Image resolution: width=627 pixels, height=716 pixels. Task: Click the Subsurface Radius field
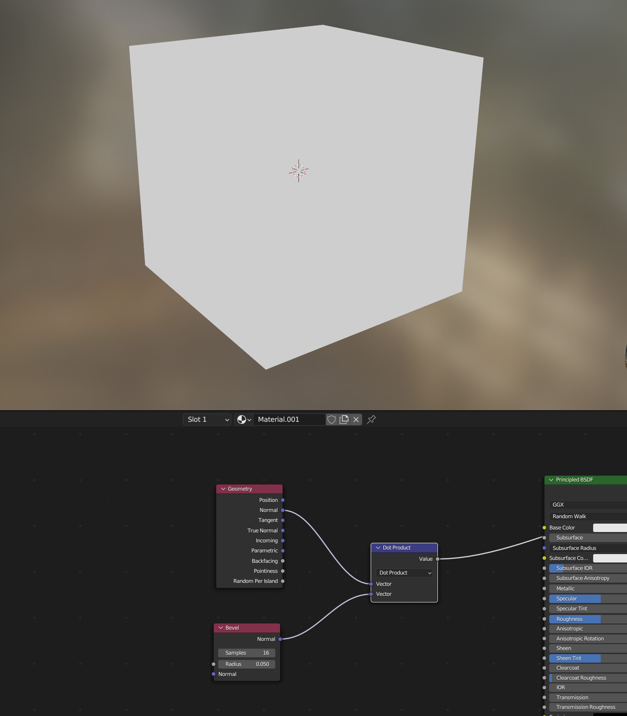588,548
